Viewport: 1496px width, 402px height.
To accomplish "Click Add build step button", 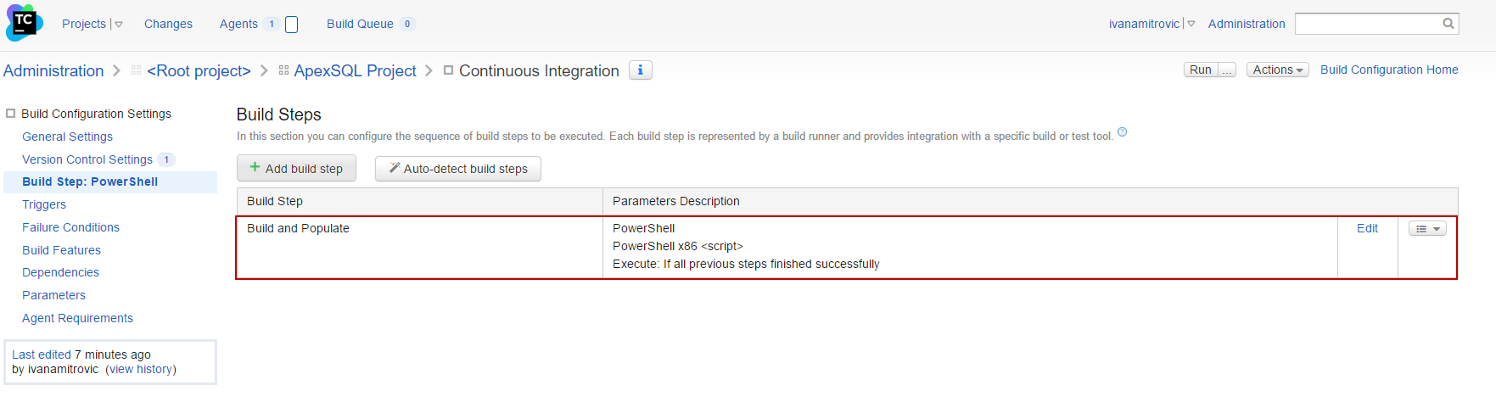I will tap(296, 169).
